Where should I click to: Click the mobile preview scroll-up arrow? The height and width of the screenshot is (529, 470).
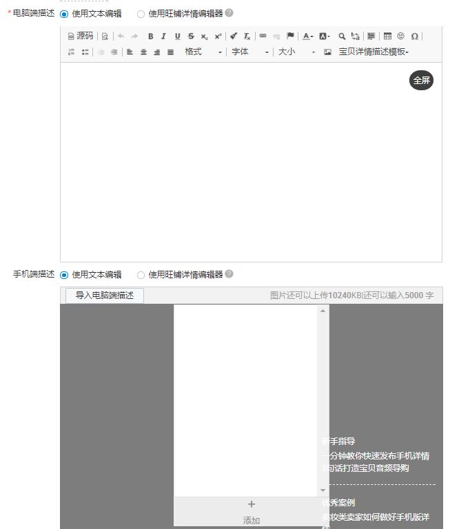pos(323,311)
